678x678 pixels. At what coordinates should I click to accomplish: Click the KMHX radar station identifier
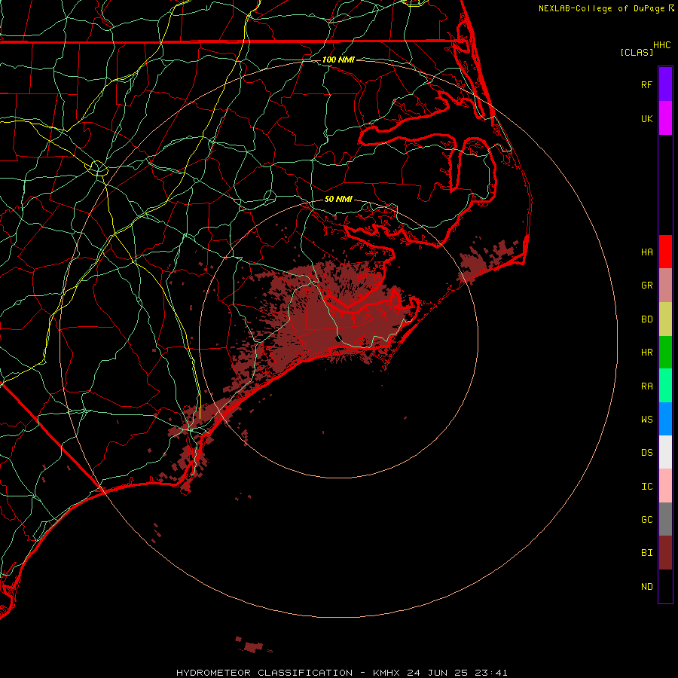[x=386, y=673]
